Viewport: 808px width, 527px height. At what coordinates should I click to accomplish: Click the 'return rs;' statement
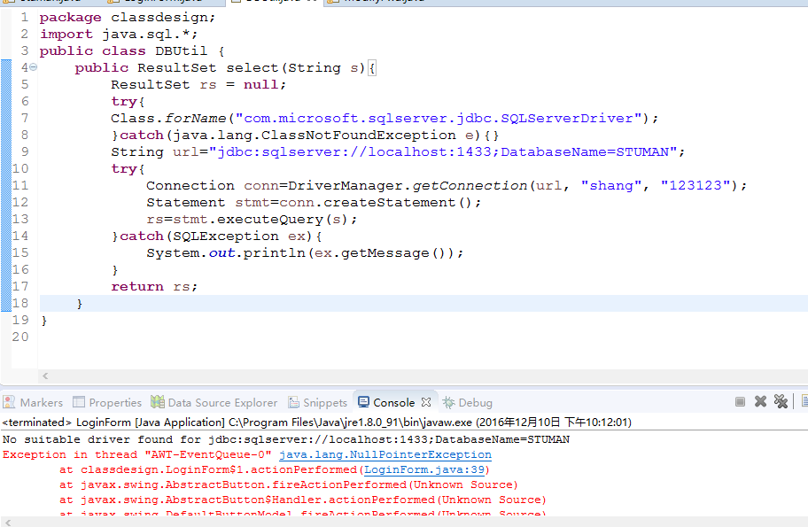pyautogui.click(x=154, y=286)
